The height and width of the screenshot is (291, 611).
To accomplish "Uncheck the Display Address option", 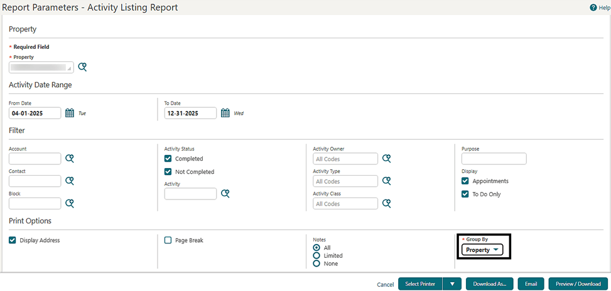I will (x=12, y=240).
